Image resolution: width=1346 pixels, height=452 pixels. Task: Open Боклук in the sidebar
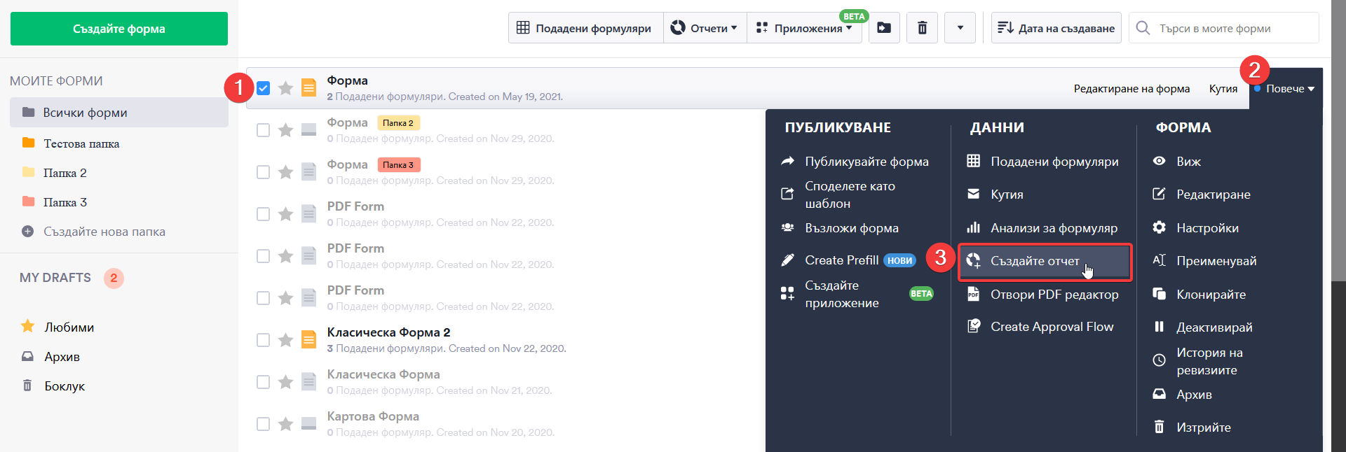pos(64,386)
